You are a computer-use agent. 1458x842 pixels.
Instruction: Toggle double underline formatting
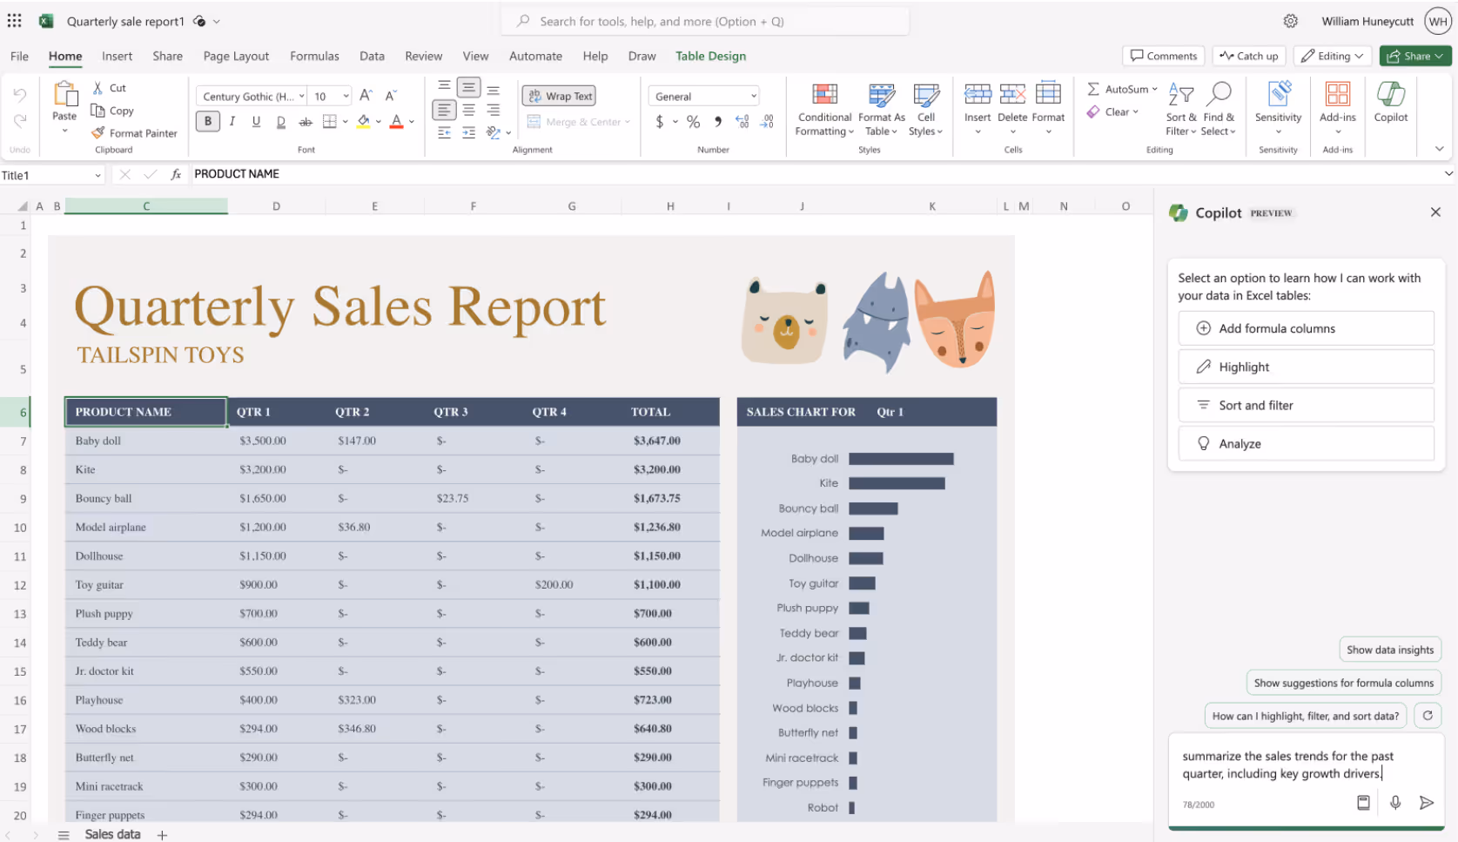click(280, 122)
